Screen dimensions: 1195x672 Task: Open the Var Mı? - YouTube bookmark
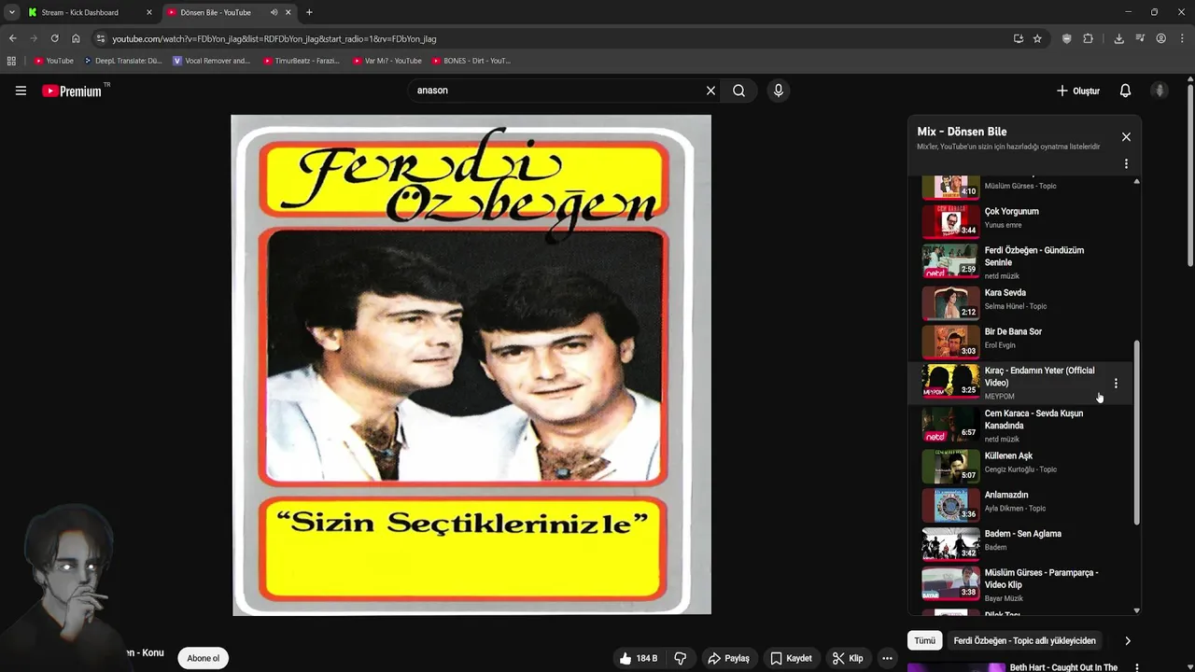tap(387, 61)
